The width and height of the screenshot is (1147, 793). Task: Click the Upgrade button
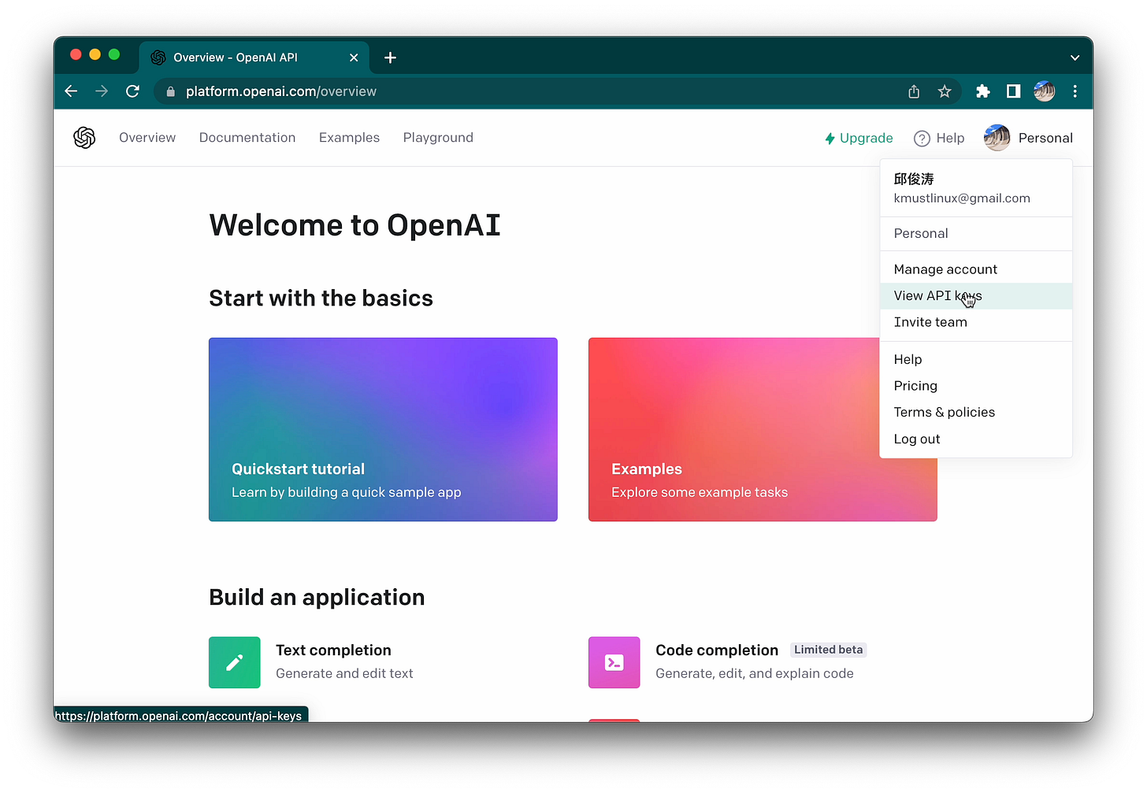[859, 138]
